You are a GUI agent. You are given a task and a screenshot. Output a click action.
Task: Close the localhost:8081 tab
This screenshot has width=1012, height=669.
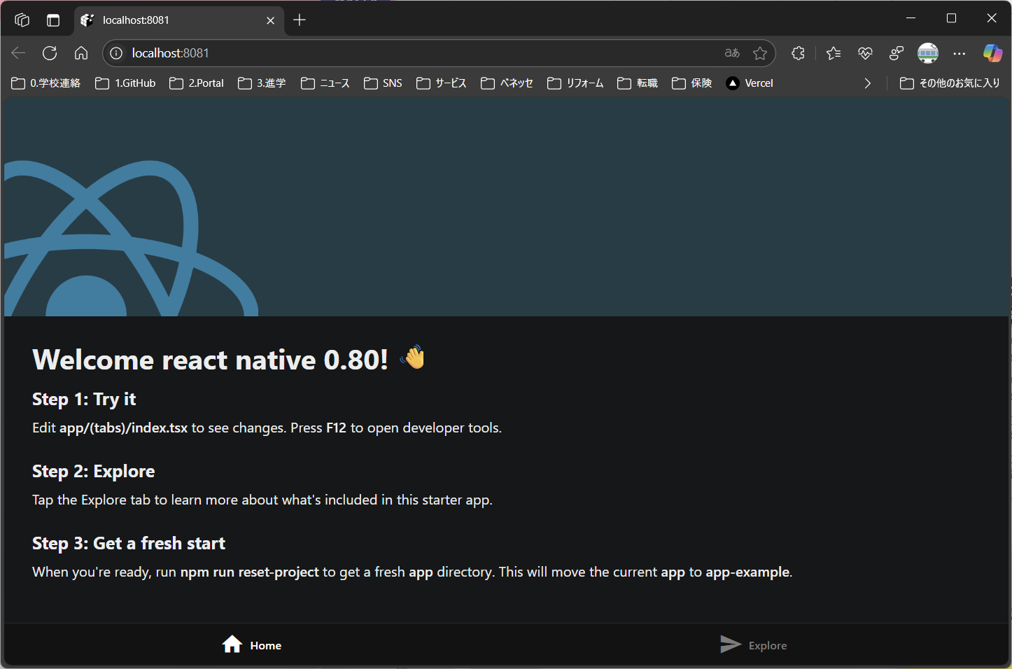click(x=270, y=20)
